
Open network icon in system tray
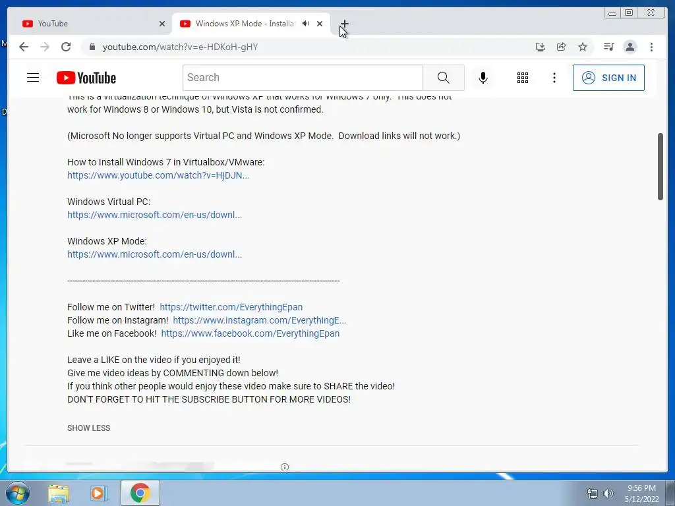pos(593,493)
